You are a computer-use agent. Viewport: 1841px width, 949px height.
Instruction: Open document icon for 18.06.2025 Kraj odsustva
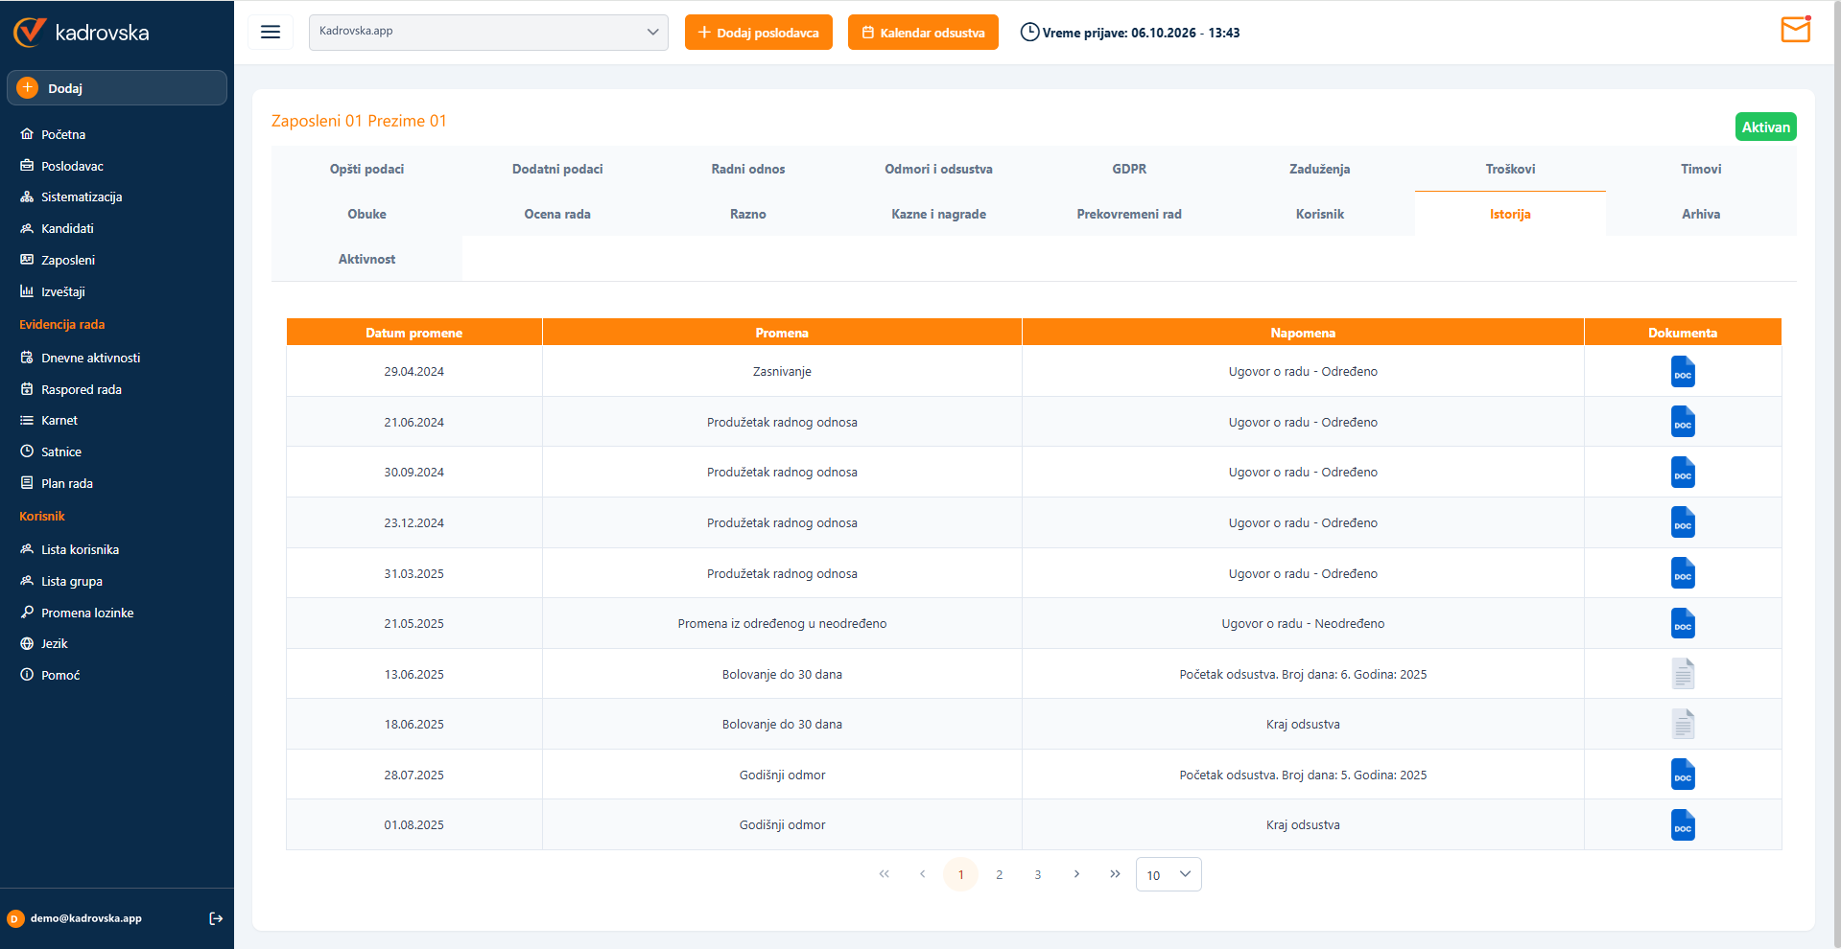point(1683,725)
